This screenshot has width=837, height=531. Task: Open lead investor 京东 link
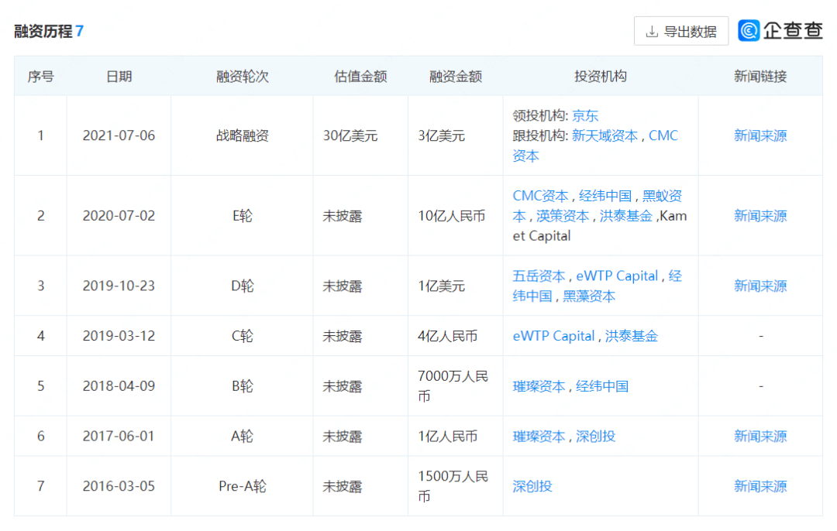(x=585, y=115)
